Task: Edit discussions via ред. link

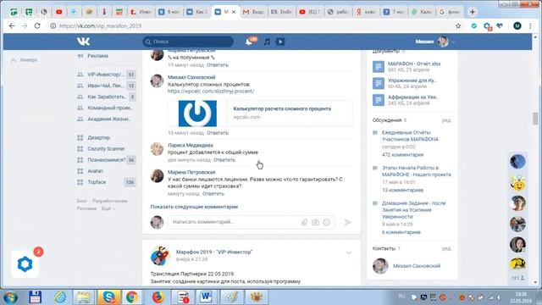Action: tap(446, 120)
